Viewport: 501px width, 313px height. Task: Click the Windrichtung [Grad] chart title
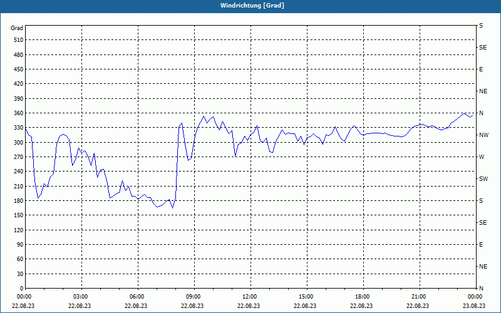coord(252,6)
